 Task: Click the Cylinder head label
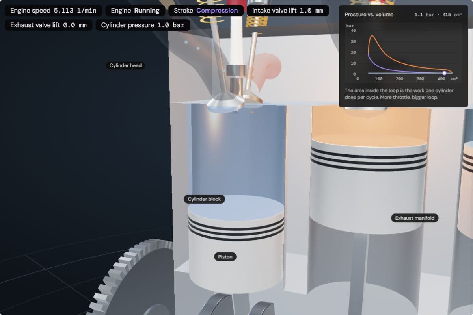point(125,65)
